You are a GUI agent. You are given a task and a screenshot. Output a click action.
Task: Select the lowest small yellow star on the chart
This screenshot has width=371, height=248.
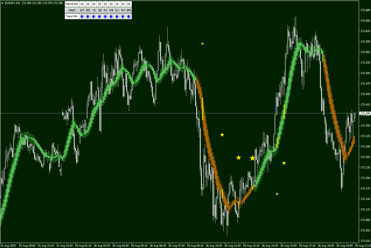(x=277, y=194)
